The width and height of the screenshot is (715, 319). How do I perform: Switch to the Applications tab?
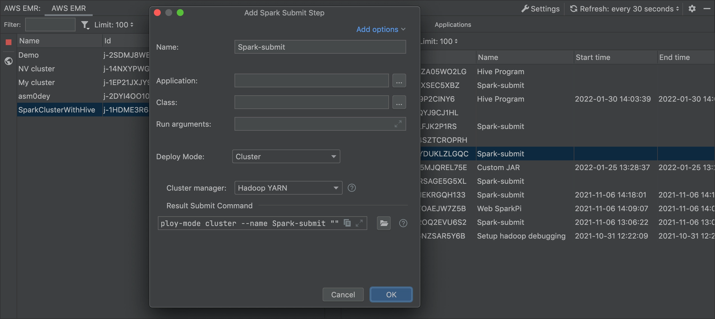point(453,25)
